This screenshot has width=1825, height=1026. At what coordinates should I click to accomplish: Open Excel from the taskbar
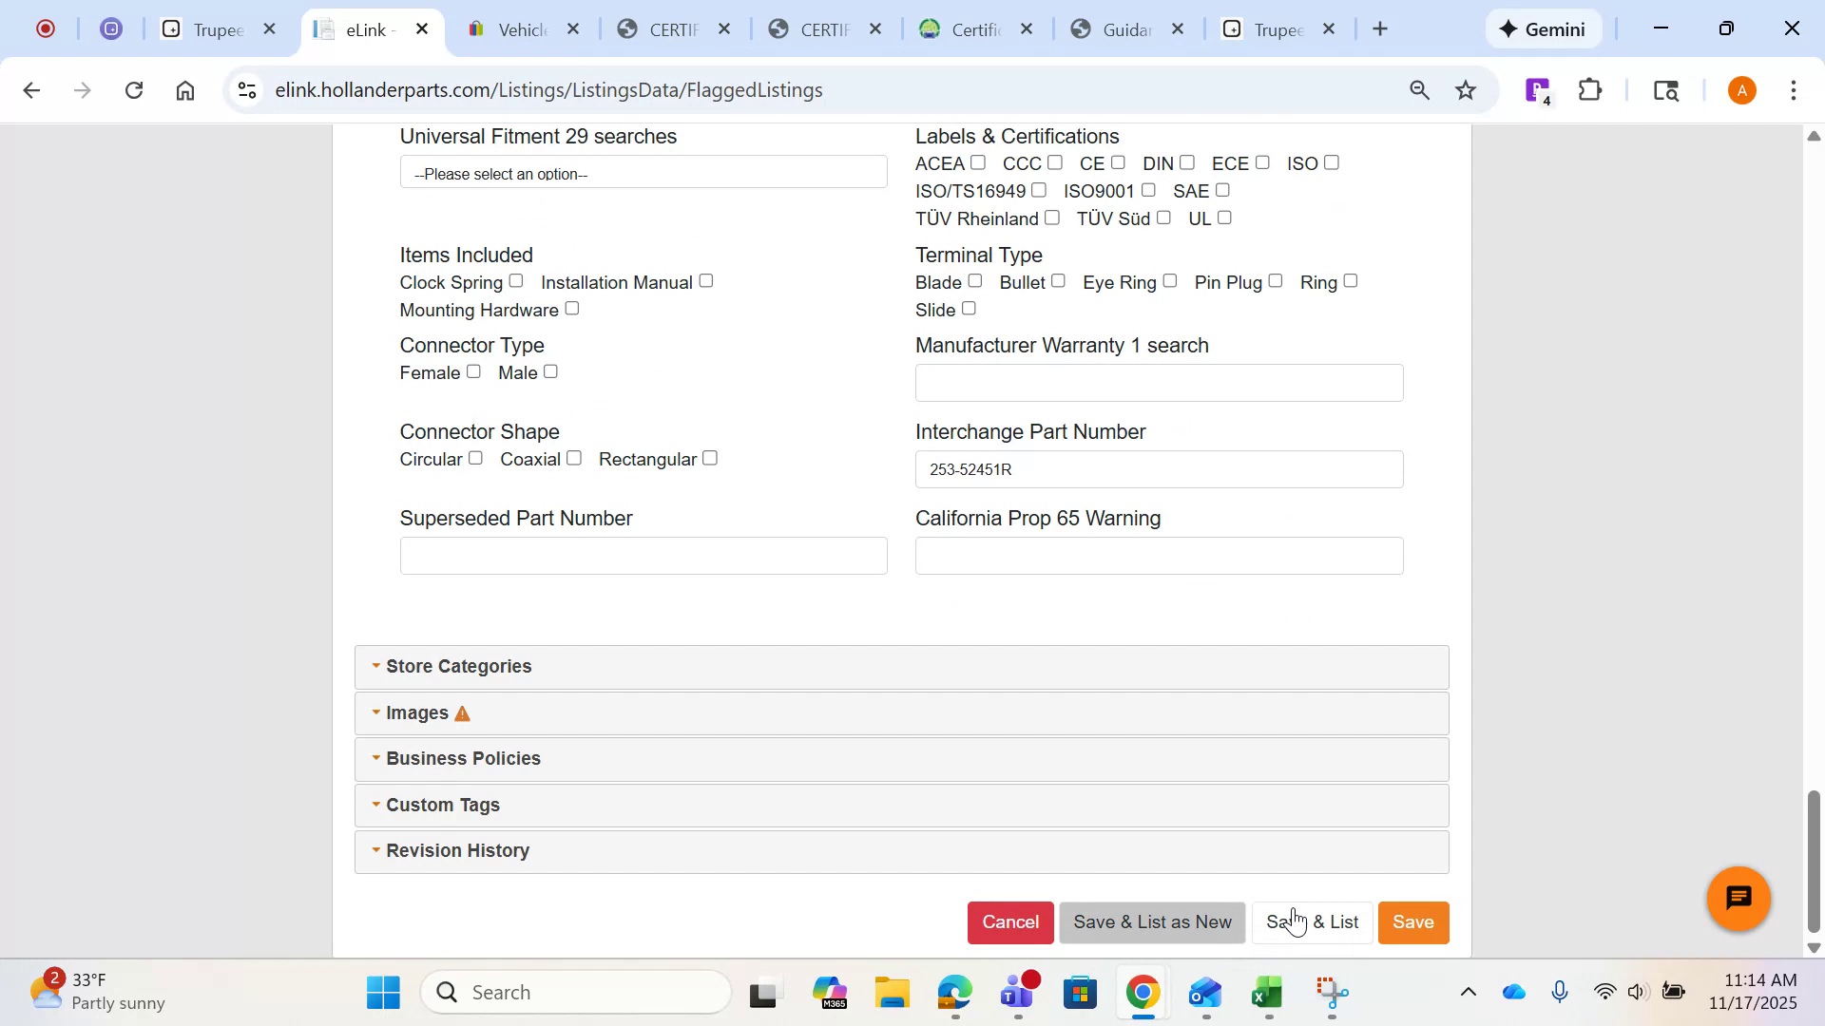pos(1266,992)
